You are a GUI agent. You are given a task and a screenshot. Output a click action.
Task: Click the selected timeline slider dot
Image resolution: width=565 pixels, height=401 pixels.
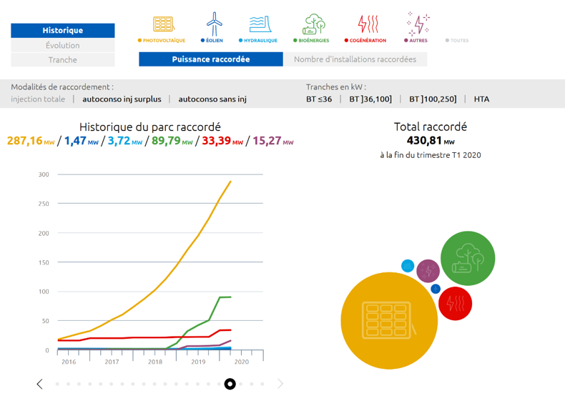point(230,384)
